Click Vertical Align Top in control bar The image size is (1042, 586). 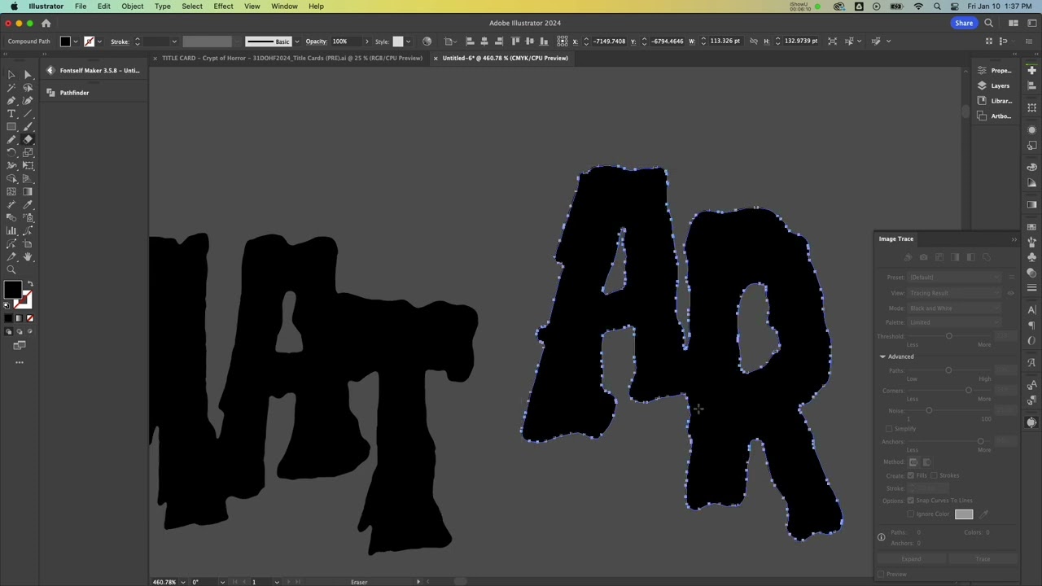[515, 41]
